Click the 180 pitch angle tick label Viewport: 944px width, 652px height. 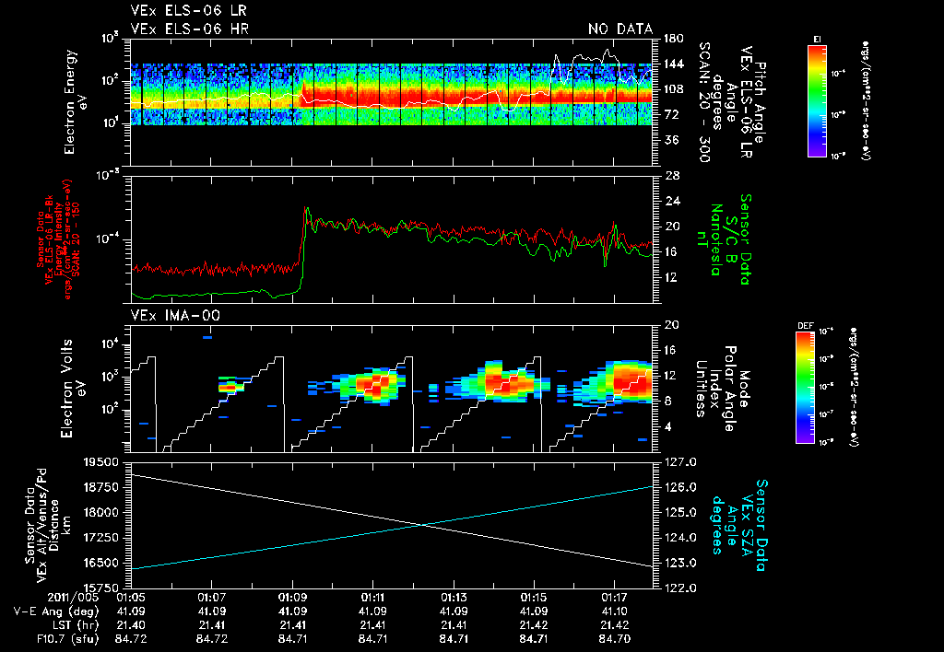click(674, 39)
